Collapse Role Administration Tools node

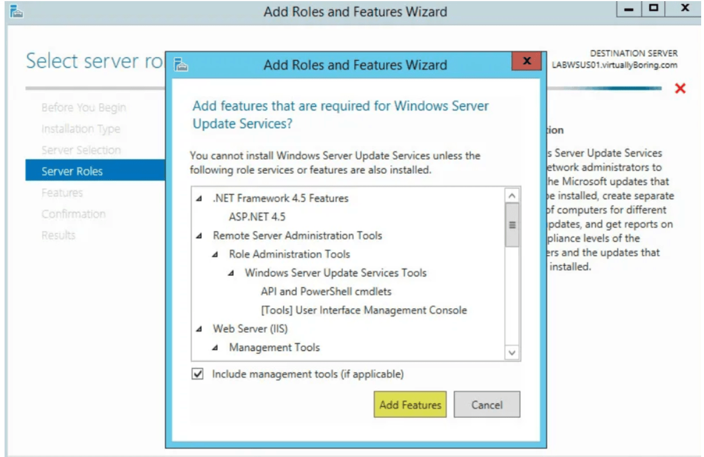point(215,254)
